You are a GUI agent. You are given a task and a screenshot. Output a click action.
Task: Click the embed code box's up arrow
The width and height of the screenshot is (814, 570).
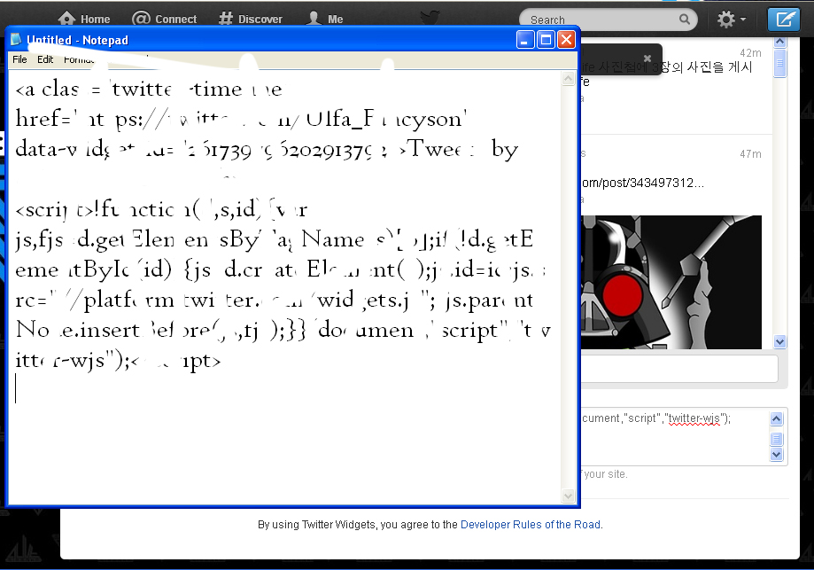tap(776, 418)
